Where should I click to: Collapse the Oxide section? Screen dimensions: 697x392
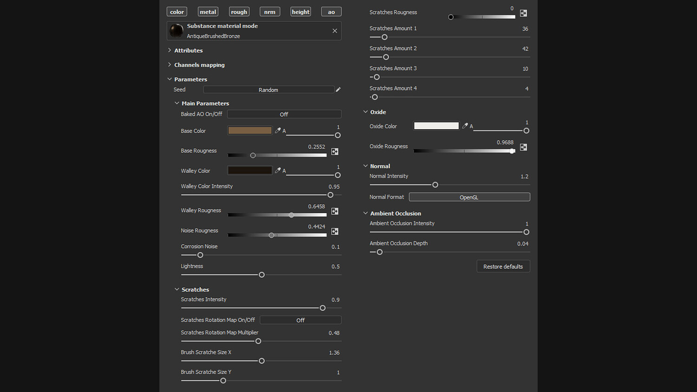tap(366, 112)
